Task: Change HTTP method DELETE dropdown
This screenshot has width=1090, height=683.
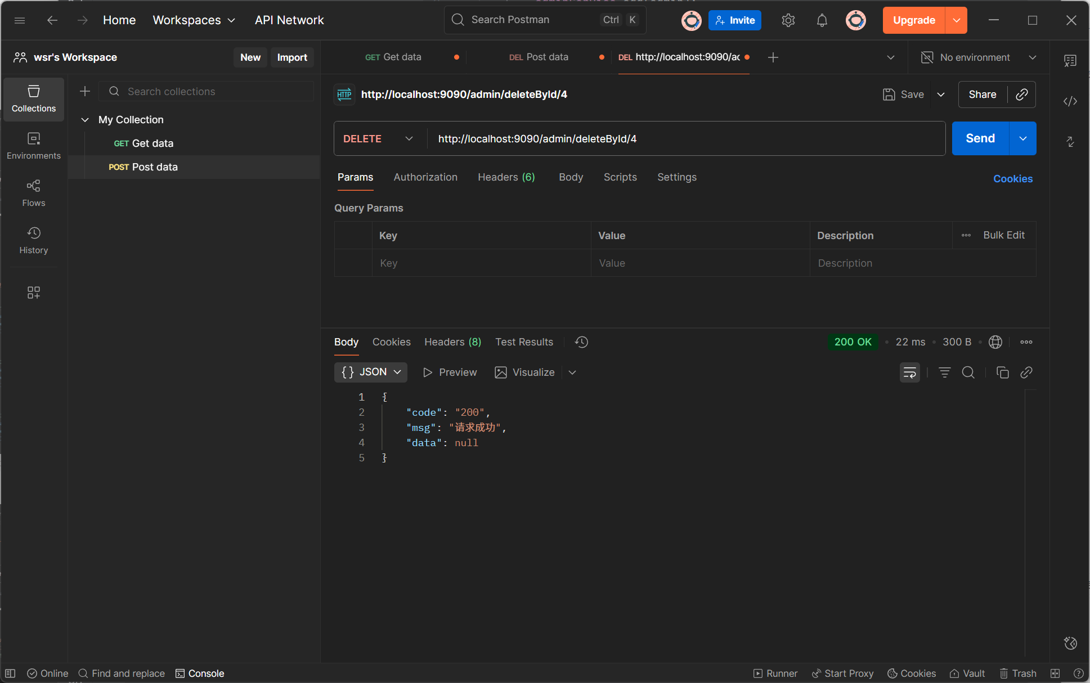Action: [x=379, y=138]
